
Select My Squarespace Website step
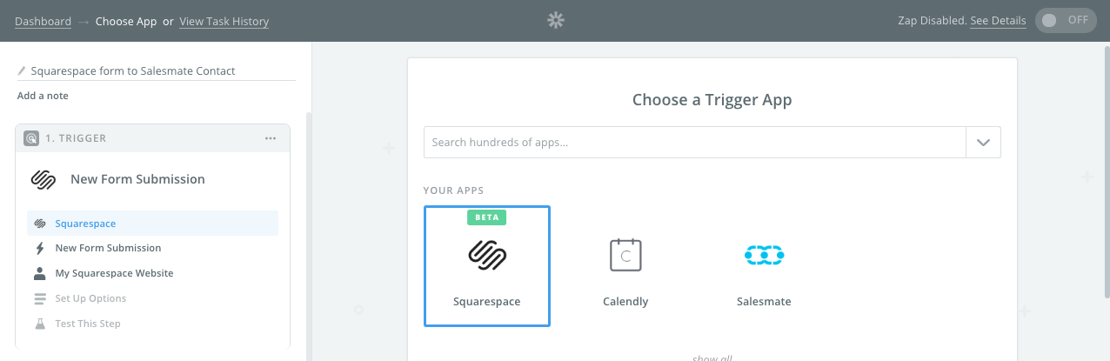coord(114,273)
